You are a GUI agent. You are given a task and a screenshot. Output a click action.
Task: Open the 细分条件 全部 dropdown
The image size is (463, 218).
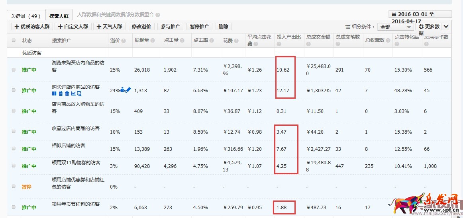pos(396,27)
